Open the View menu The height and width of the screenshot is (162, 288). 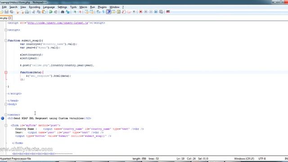coord(23,7)
